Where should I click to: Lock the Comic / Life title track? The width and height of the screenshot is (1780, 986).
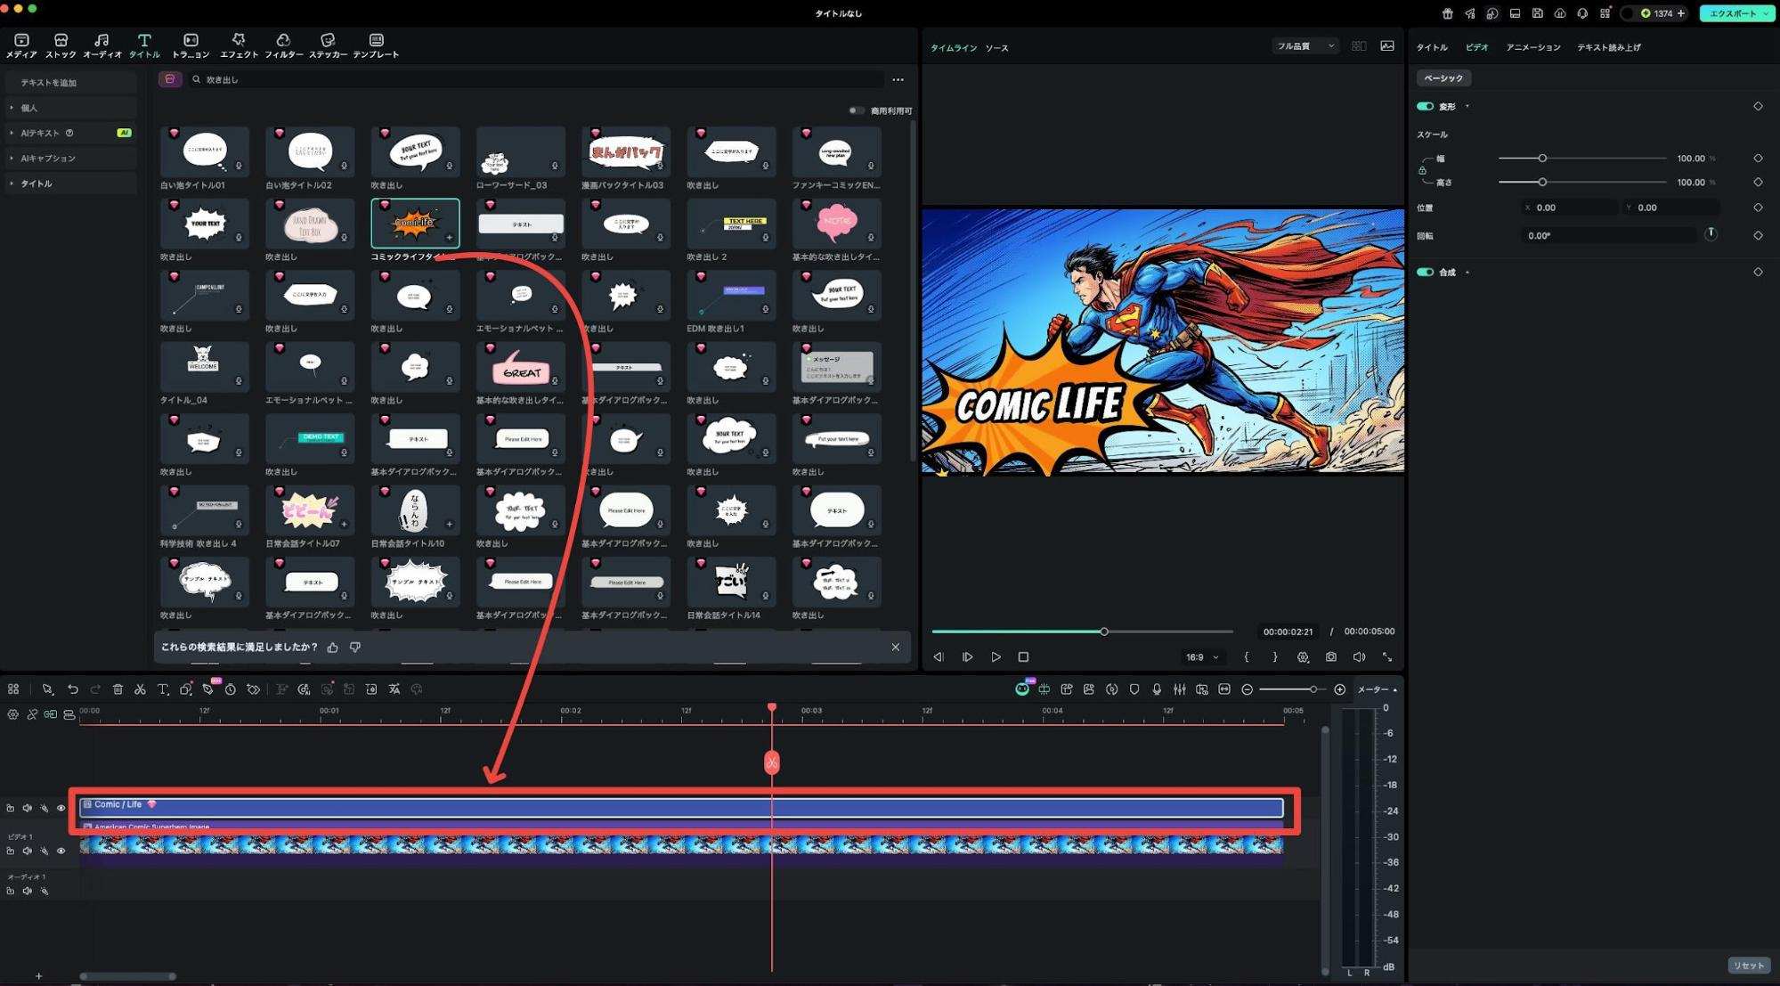pos(10,808)
